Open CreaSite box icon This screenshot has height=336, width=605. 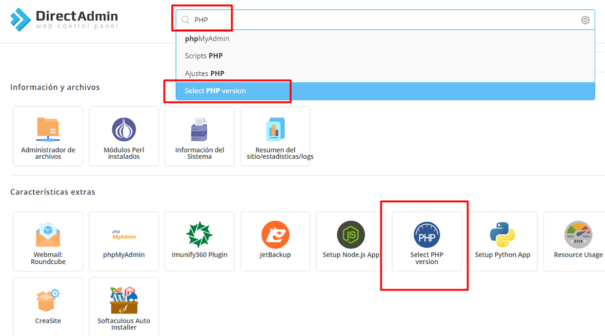[x=48, y=301]
